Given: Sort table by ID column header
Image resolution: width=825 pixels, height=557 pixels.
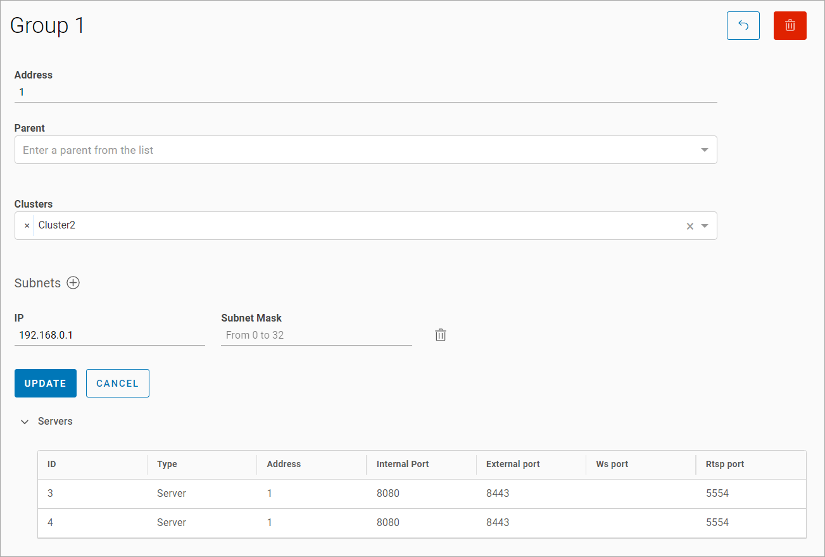Looking at the screenshot, I should [52, 464].
